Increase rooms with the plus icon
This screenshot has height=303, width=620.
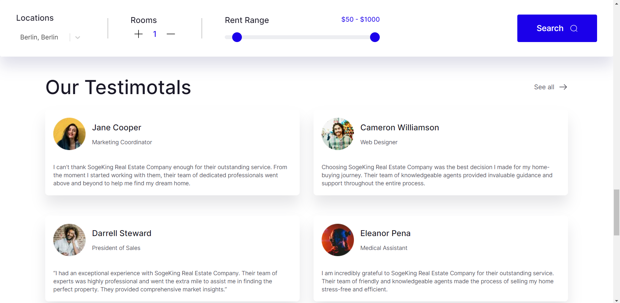[139, 34]
